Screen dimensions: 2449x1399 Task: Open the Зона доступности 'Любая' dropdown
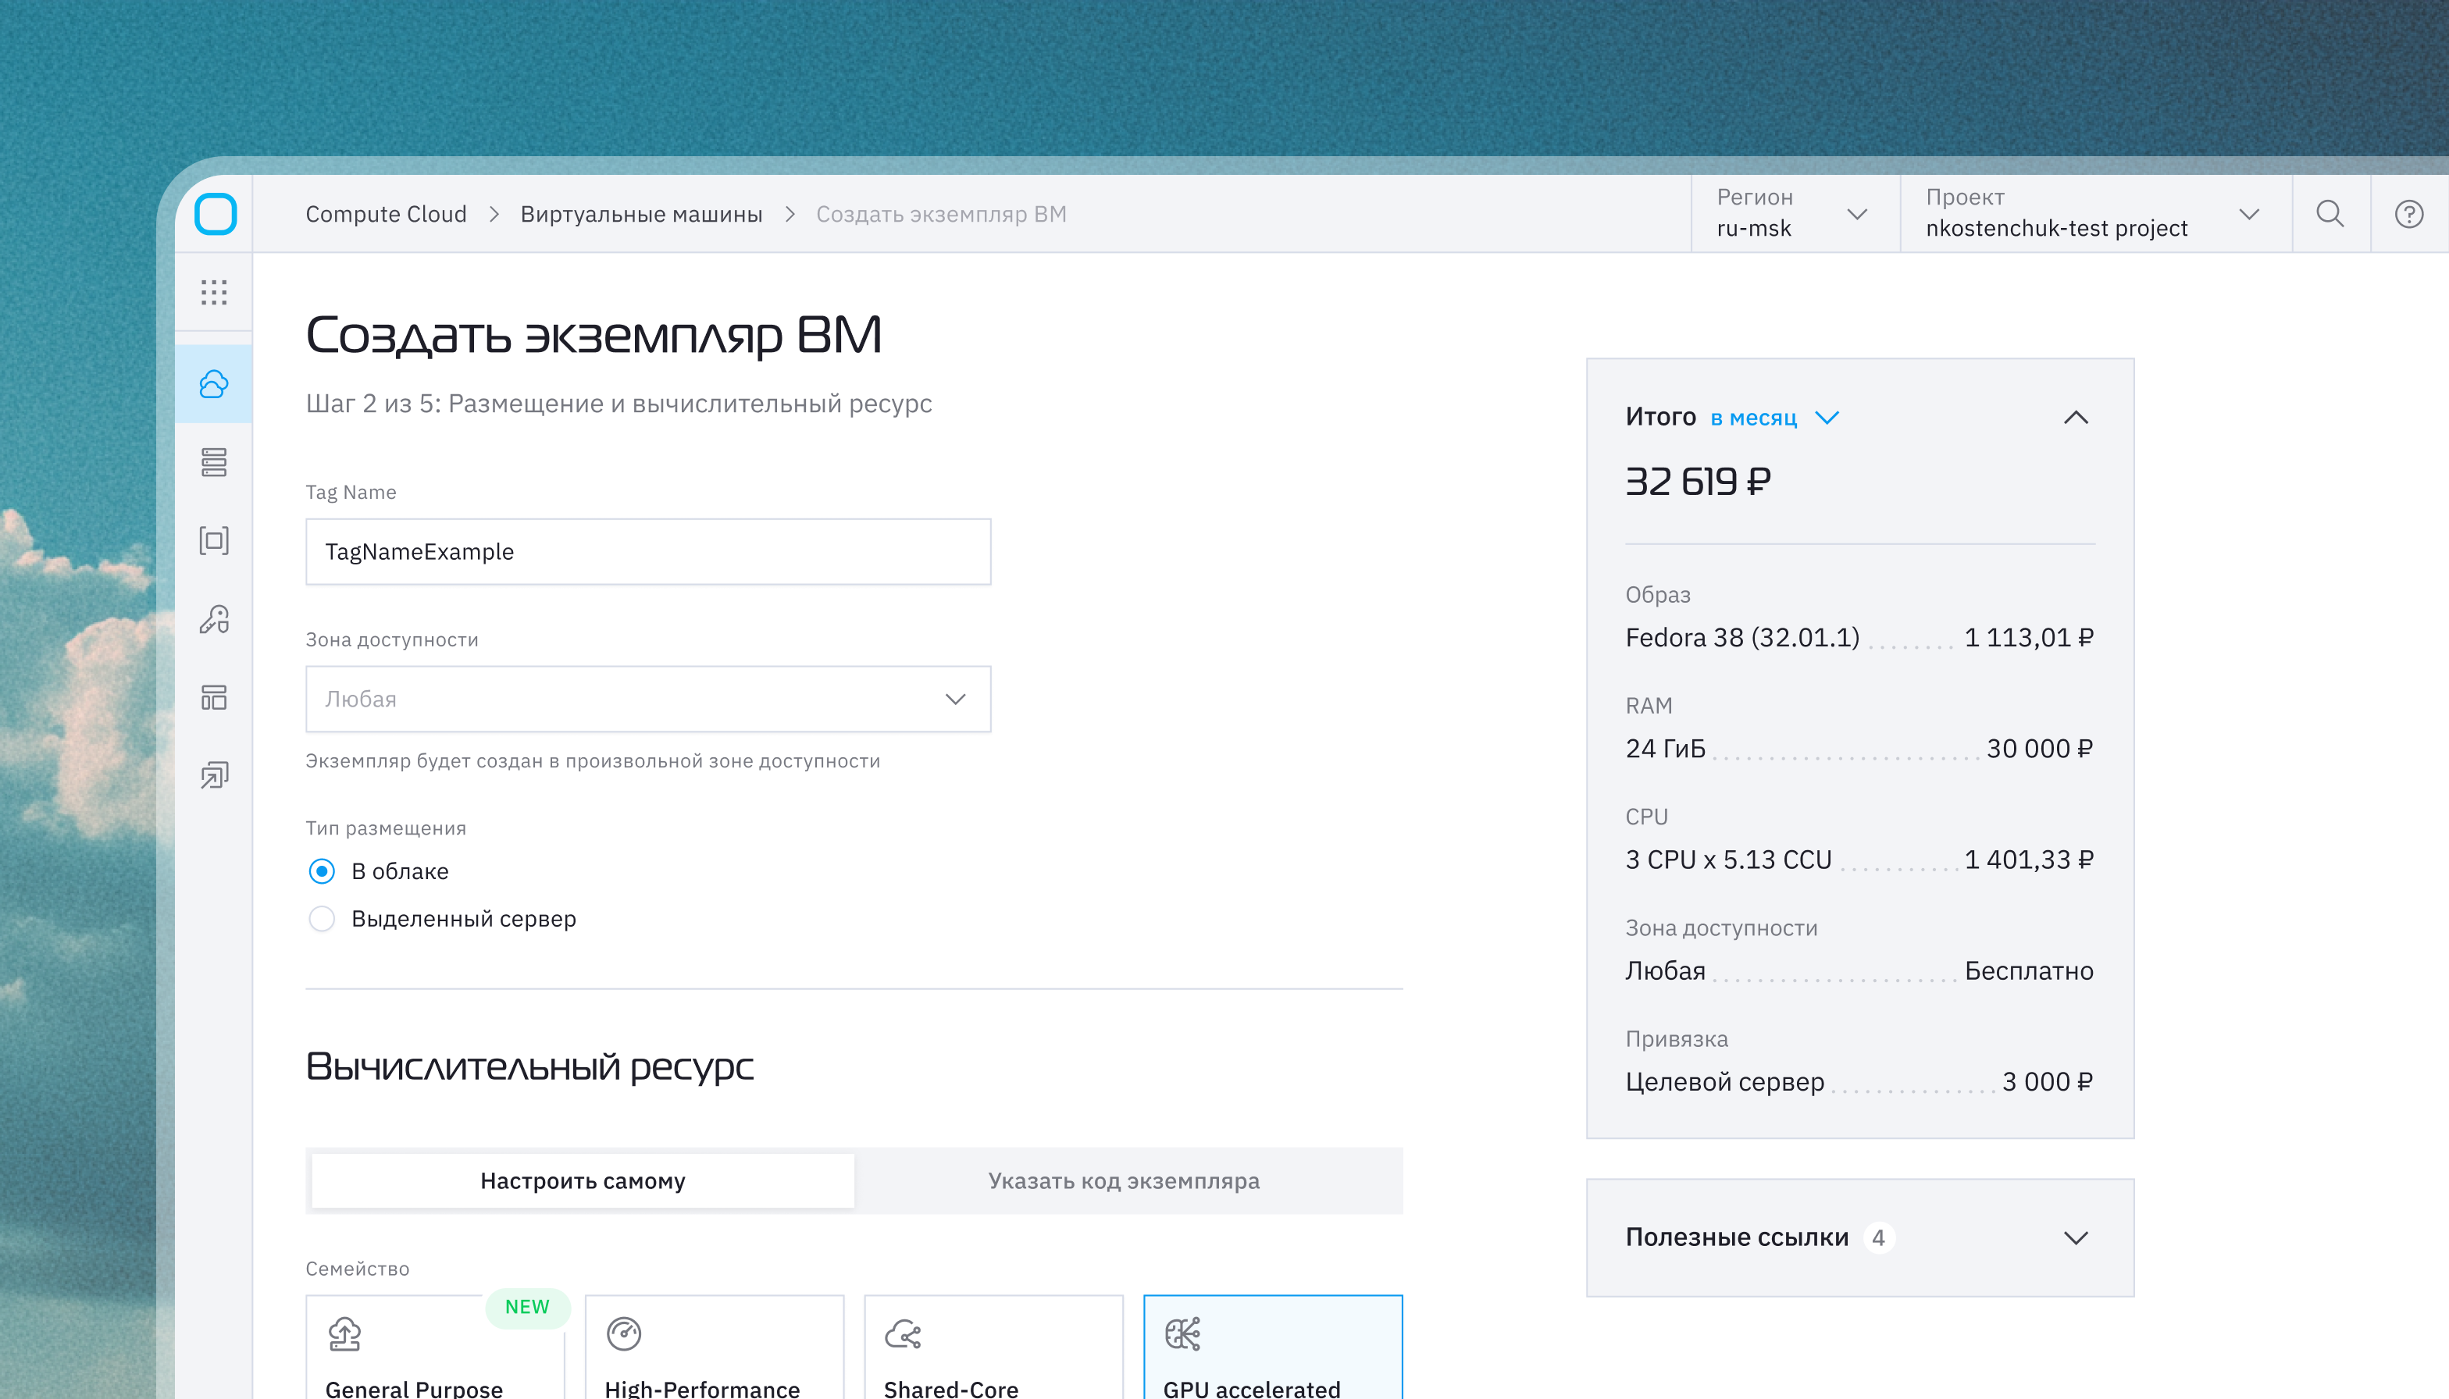(x=648, y=699)
